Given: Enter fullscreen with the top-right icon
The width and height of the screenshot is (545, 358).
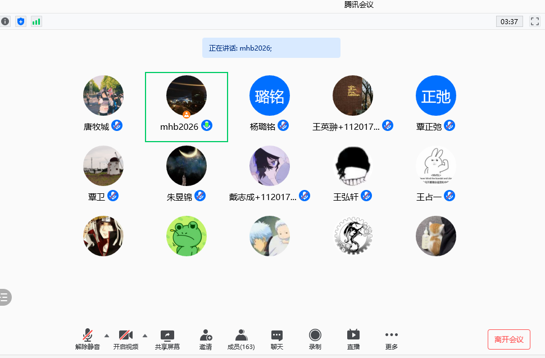Looking at the screenshot, I should coord(534,21).
